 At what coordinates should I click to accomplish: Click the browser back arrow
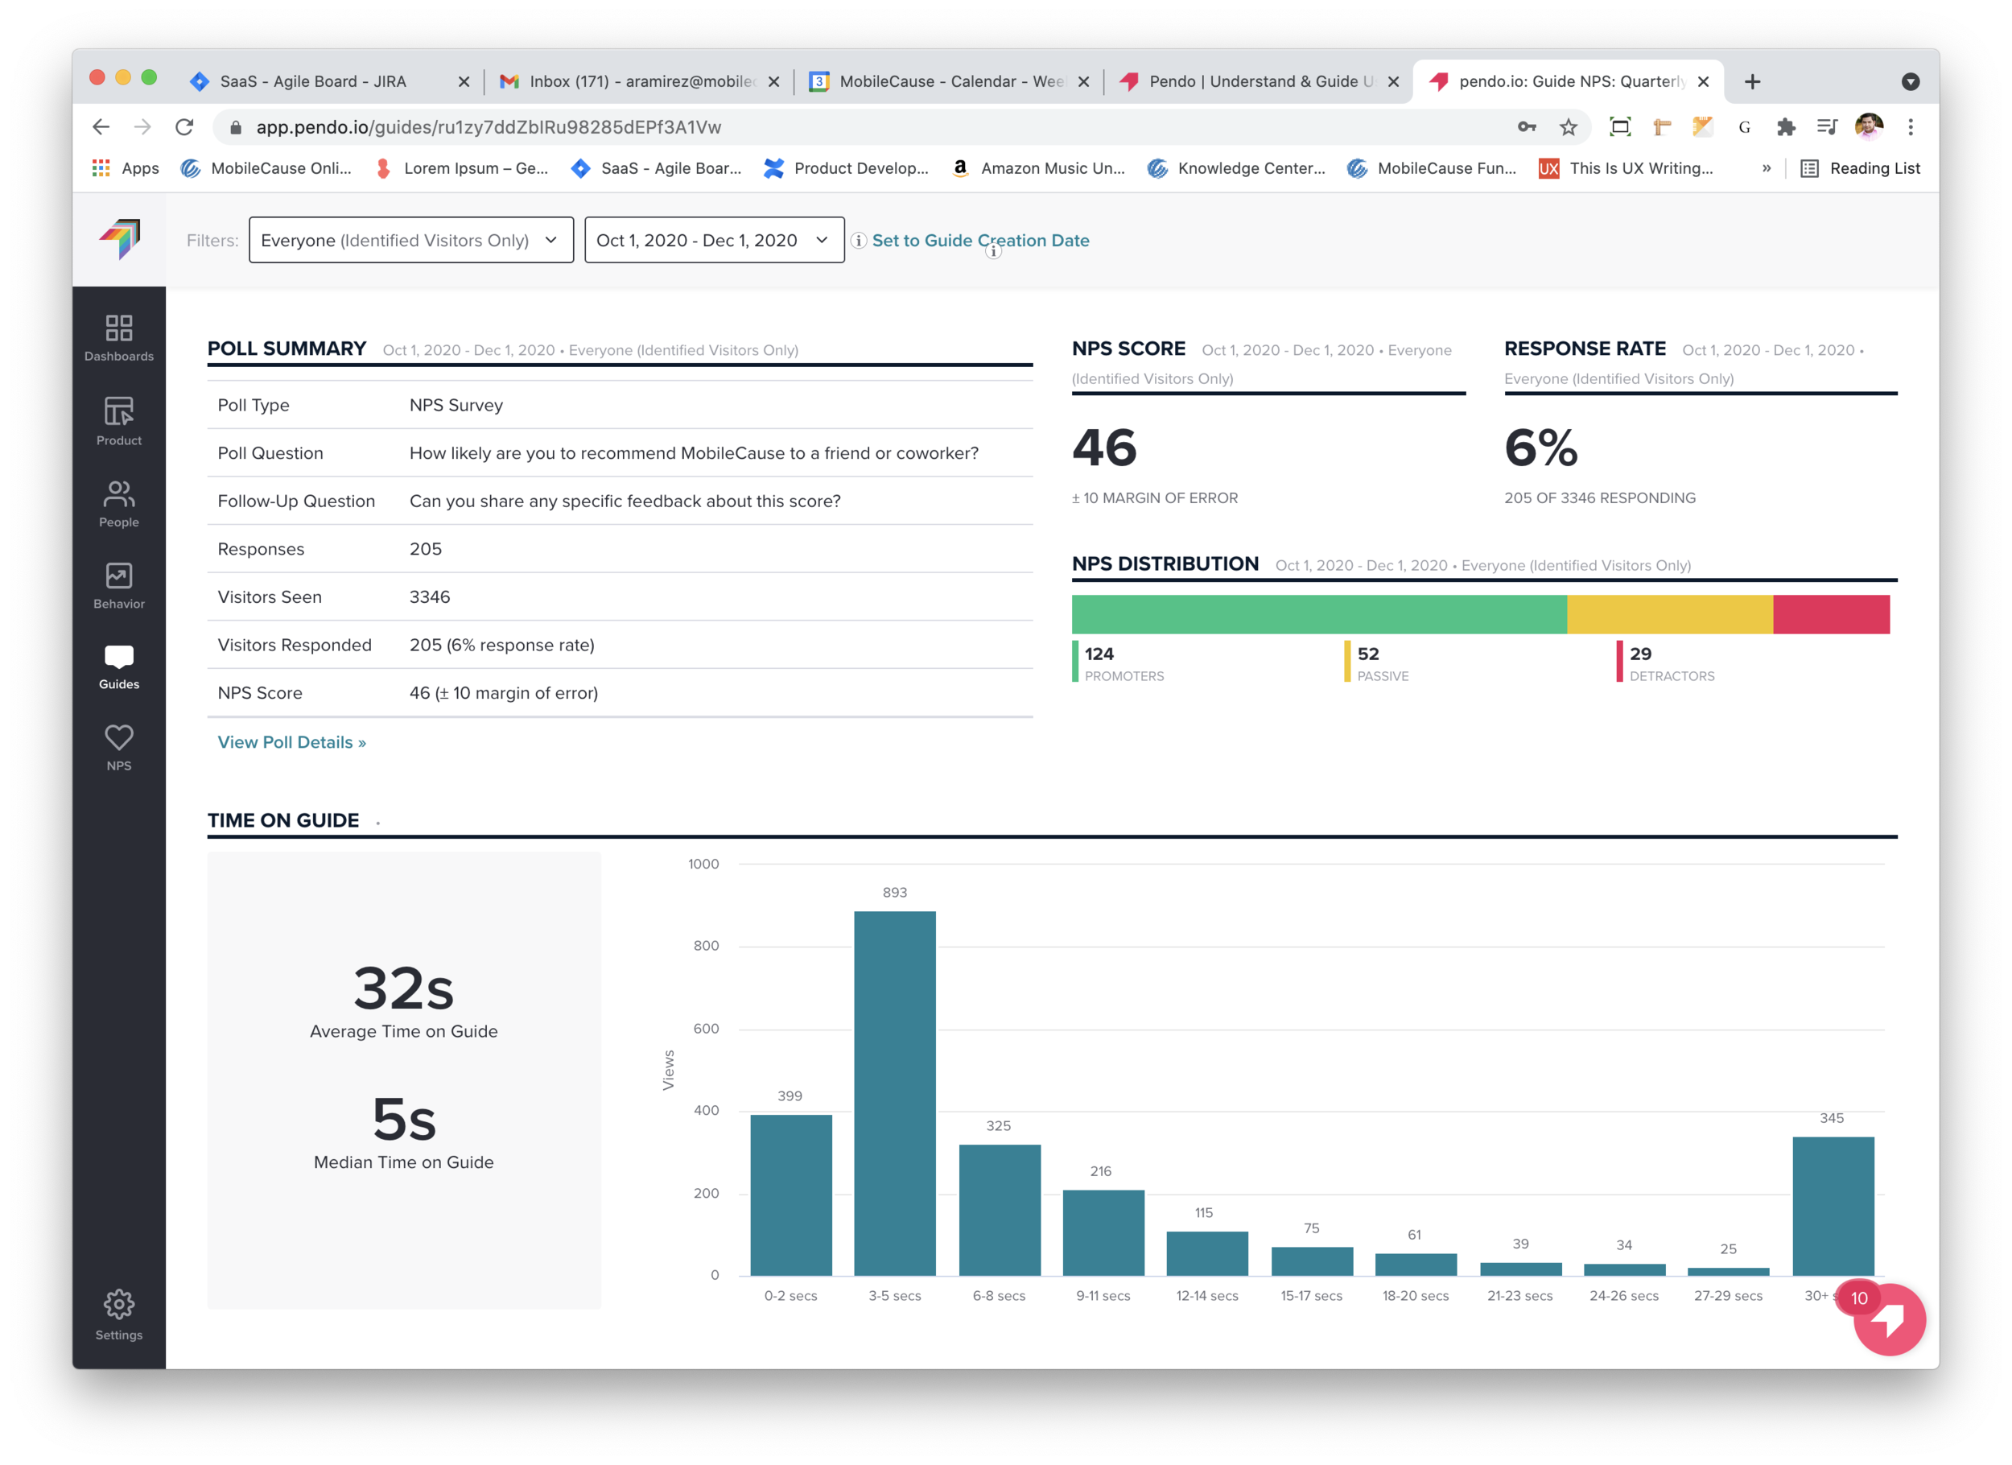point(101,127)
